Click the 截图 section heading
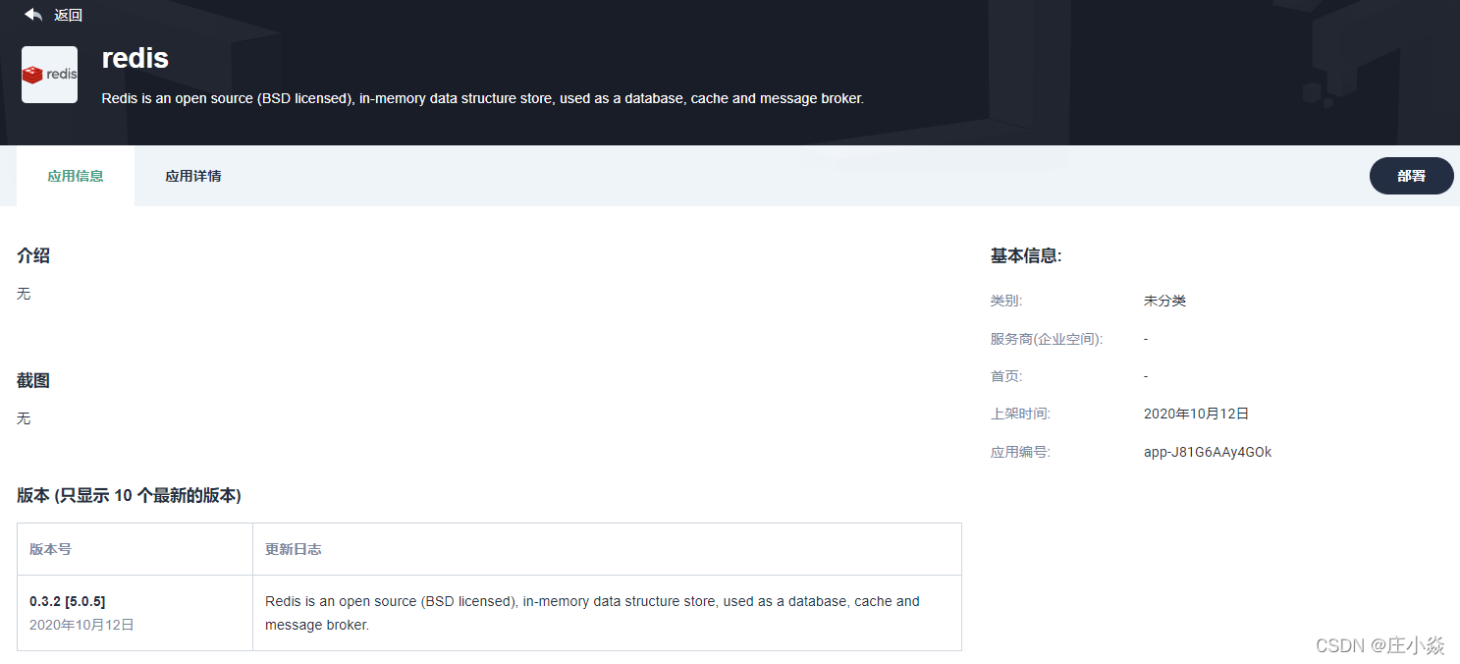The width and height of the screenshot is (1460, 664). pyautogui.click(x=33, y=380)
